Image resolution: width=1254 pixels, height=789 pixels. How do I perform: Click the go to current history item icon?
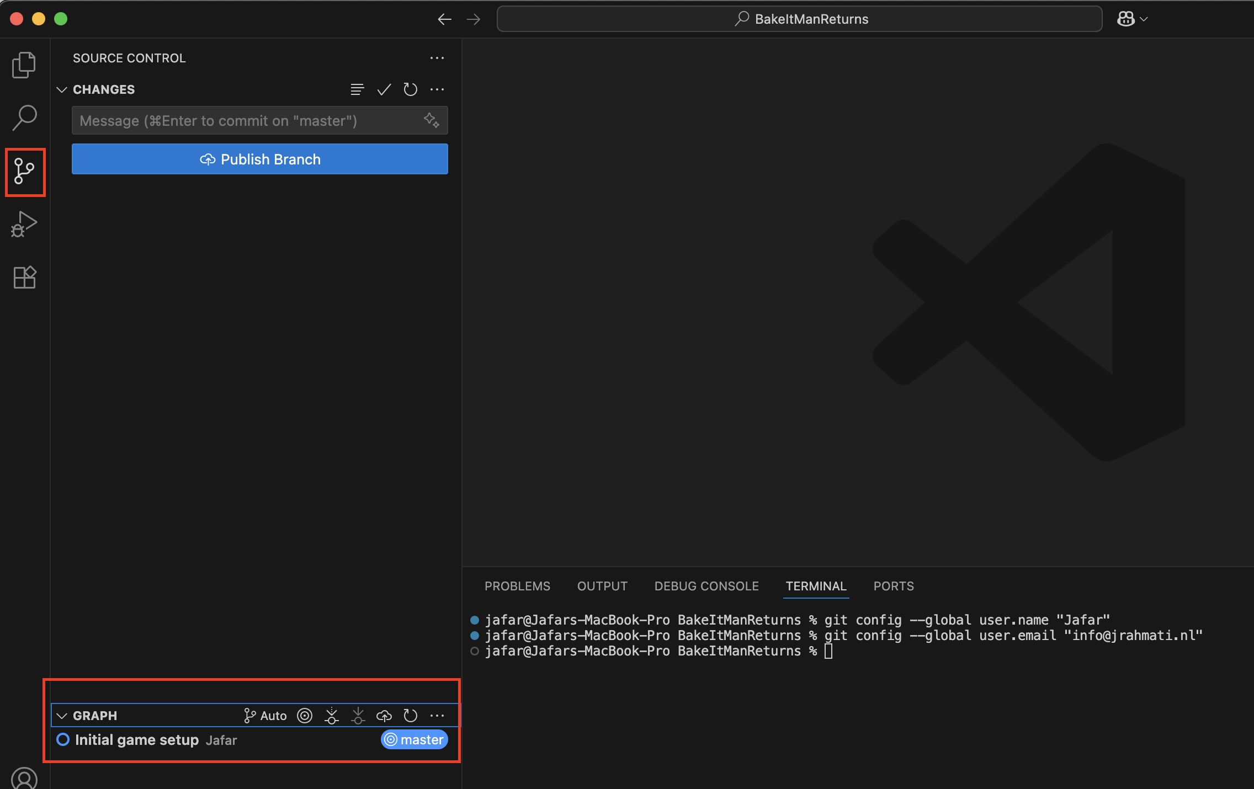pos(305,716)
